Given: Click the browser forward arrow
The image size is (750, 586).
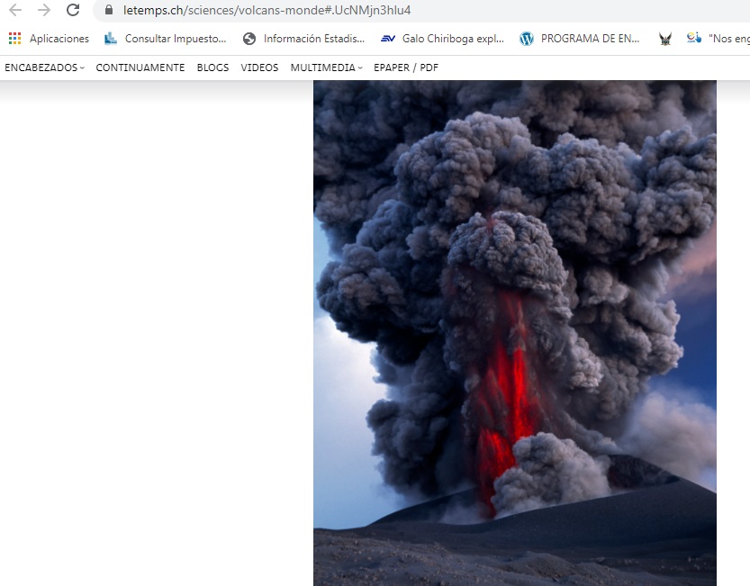Looking at the screenshot, I should tap(44, 11).
